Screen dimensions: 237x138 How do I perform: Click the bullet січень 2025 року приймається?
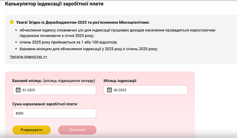coord(68,42)
